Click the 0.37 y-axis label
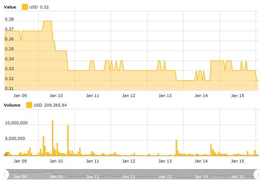Viewport: 263px width, 183px height. coord(10,29)
